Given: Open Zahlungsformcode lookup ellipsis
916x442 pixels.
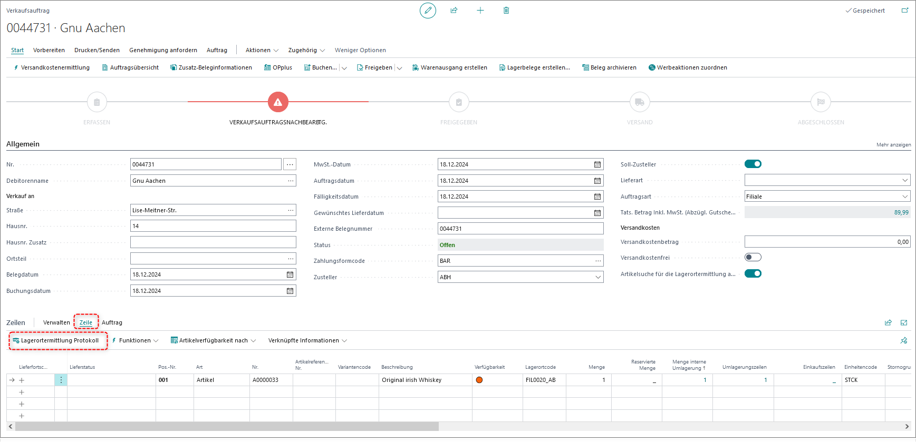Looking at the screenshot, I should [598, 261].
